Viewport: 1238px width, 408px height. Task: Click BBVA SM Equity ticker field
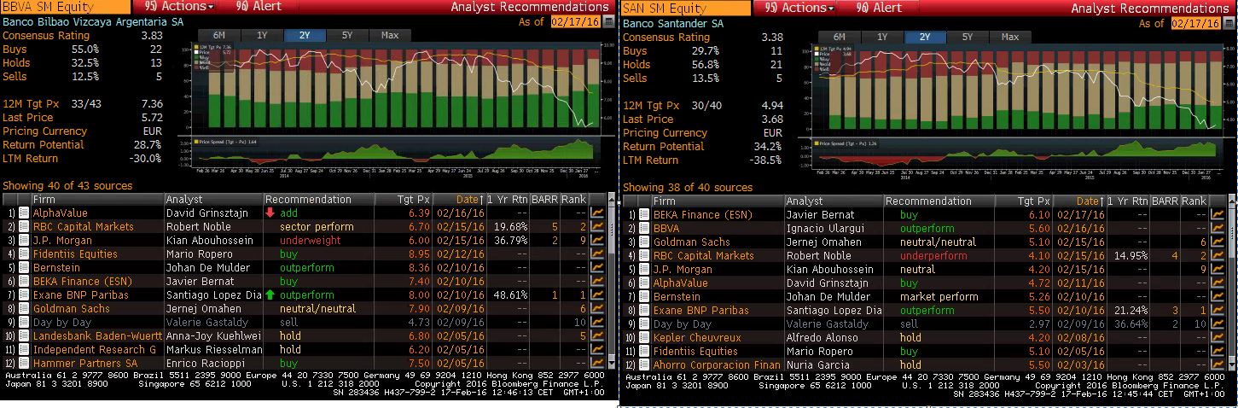tap(65, 7)
